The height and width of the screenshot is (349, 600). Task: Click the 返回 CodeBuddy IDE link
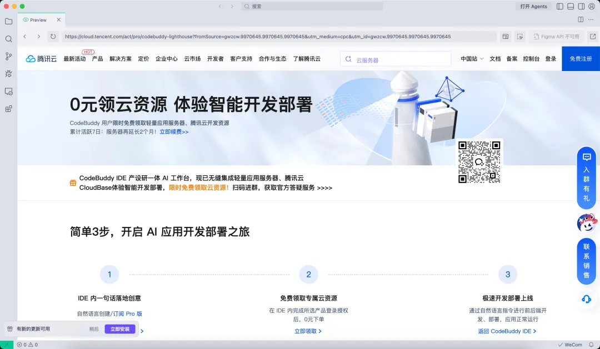pos(507,331)
